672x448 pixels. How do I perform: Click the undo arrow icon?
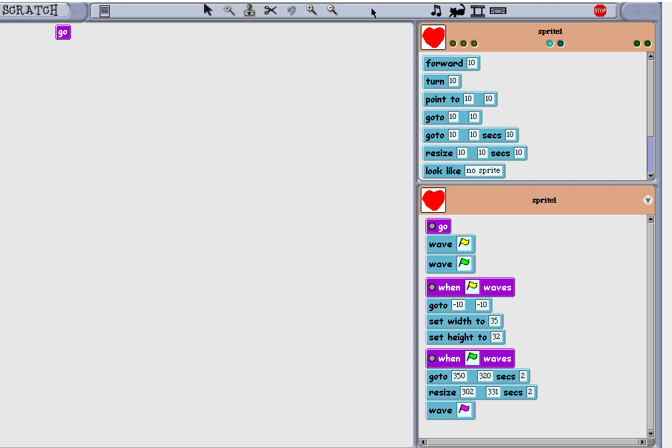point(290,11)
